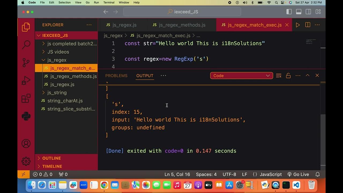Open Zoom from the Dock

coord(83,185)
